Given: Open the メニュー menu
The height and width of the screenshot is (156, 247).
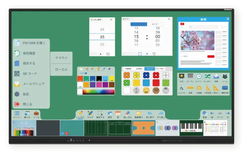Looking at the screenshot, I should (x=17, y=114).
